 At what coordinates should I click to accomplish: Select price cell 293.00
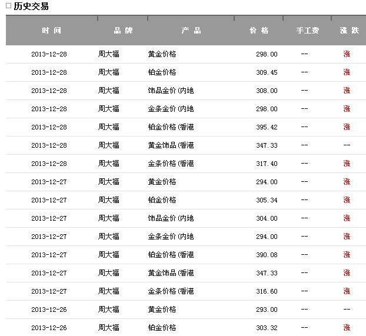267,310
